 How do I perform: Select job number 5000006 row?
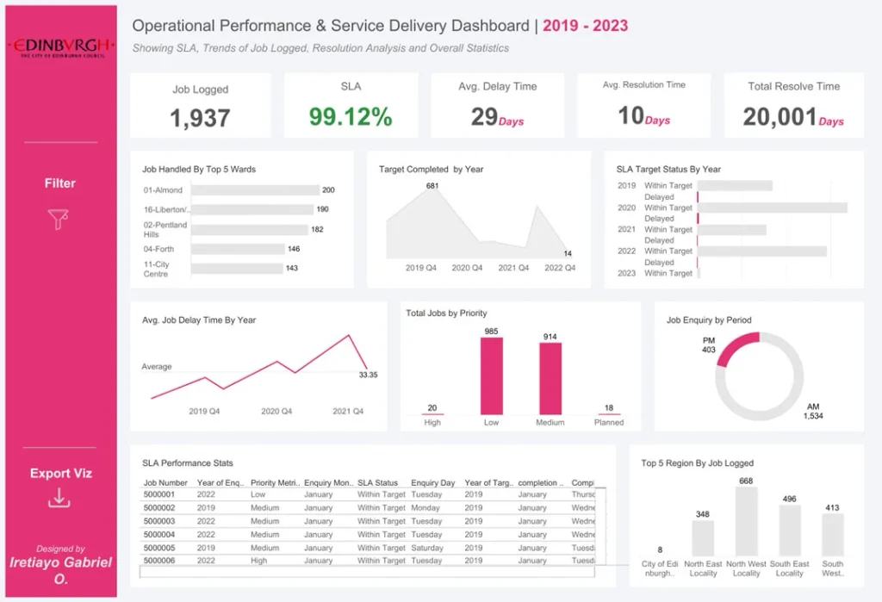[x=367, y=561]
